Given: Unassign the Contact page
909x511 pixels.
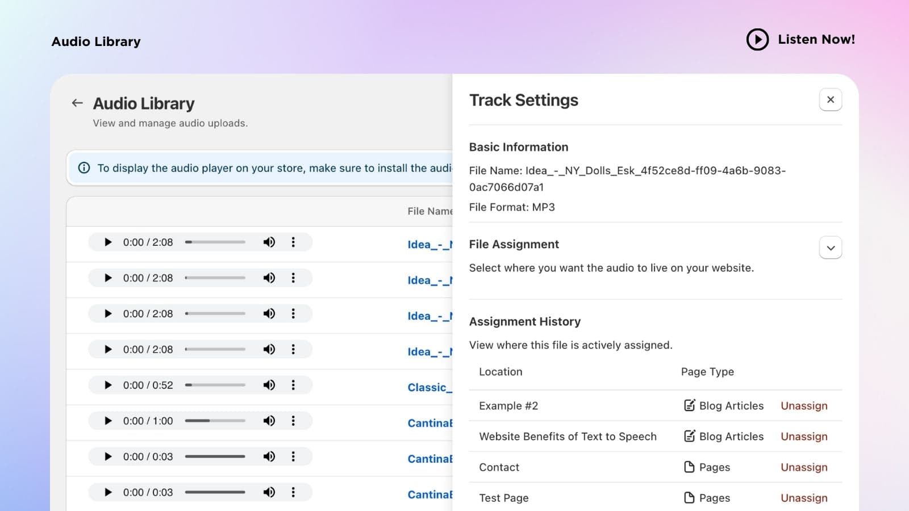Looking at the screenshot, I should 804,467.
